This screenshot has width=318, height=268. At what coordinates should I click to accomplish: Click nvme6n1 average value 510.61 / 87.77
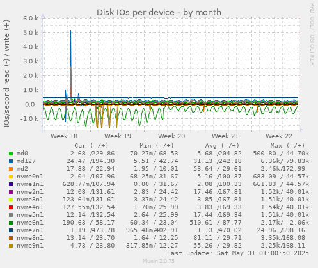[x=216, y=223]
